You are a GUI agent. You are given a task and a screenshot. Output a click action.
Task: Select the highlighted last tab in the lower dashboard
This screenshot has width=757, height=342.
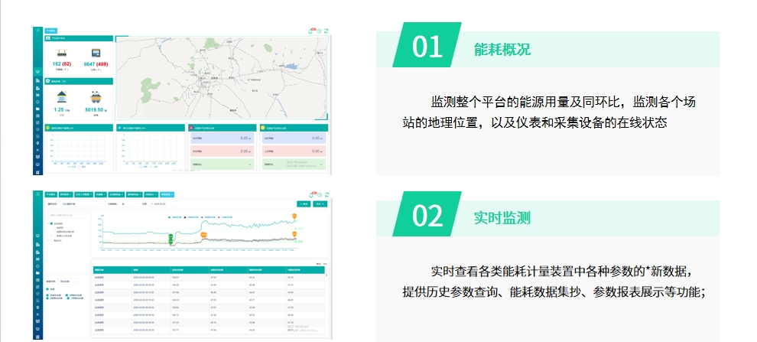coord(168,196)
